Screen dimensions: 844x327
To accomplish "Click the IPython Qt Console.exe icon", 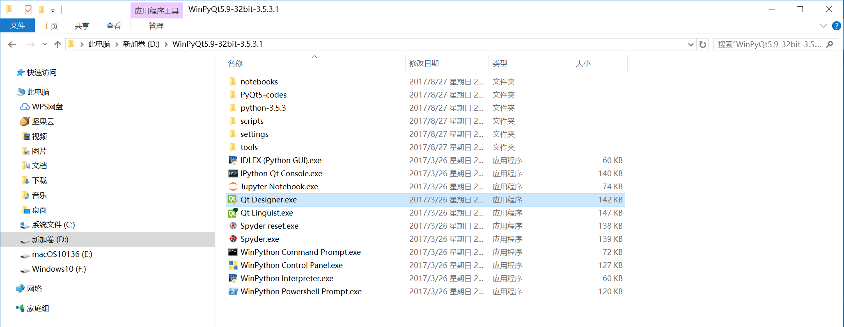I will pyautogui.click(x=233, y=173).
